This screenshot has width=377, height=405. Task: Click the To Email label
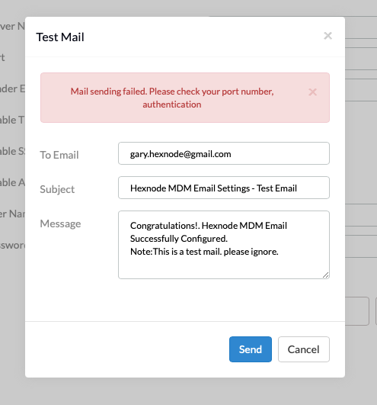(x=59, y=155)
